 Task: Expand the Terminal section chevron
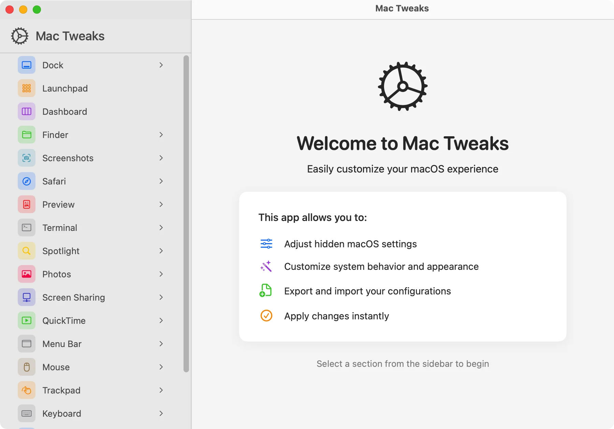[x=161, y=227]
